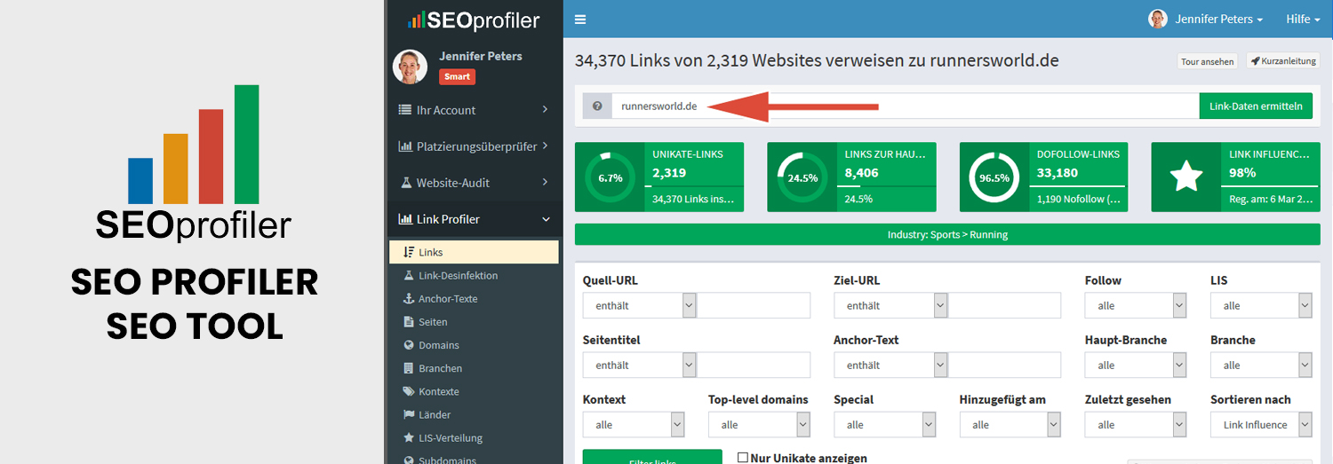Open the Branche dropdown
Viewport: 1333px width, 464px height.
(x=1261, y=365)
